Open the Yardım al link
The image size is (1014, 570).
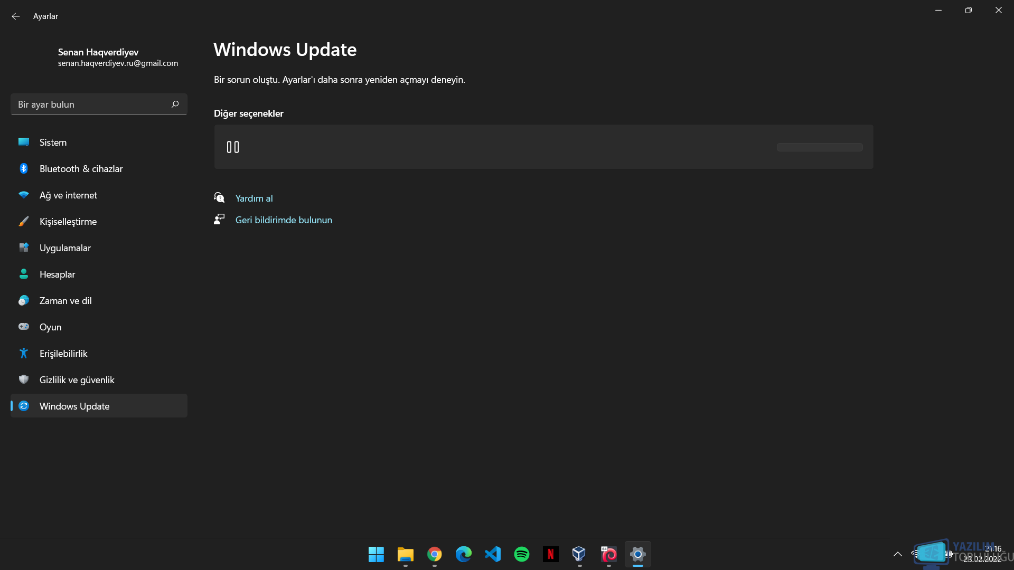click(x=254, y=198)
